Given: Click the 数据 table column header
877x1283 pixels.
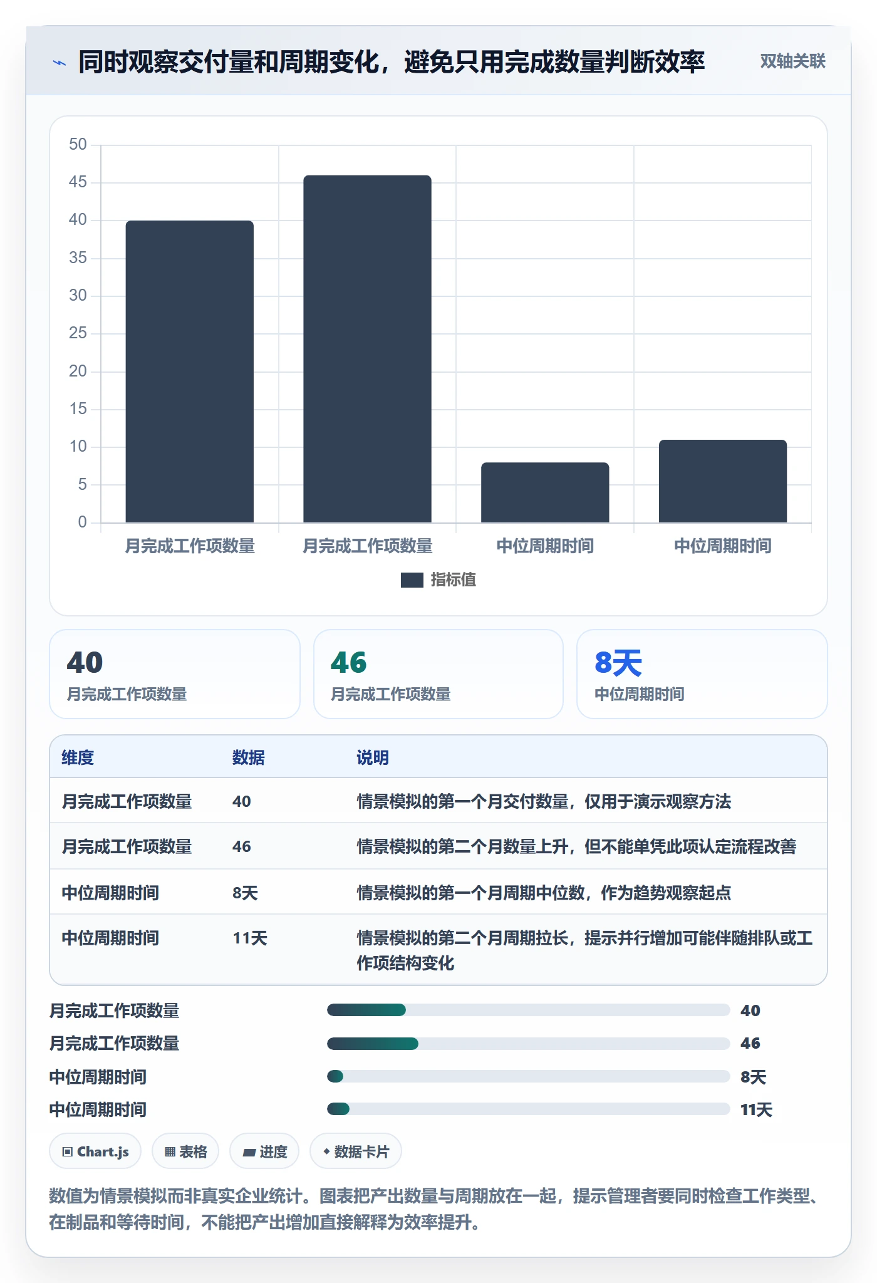Looking at the screenshot, I should point(249,757).
